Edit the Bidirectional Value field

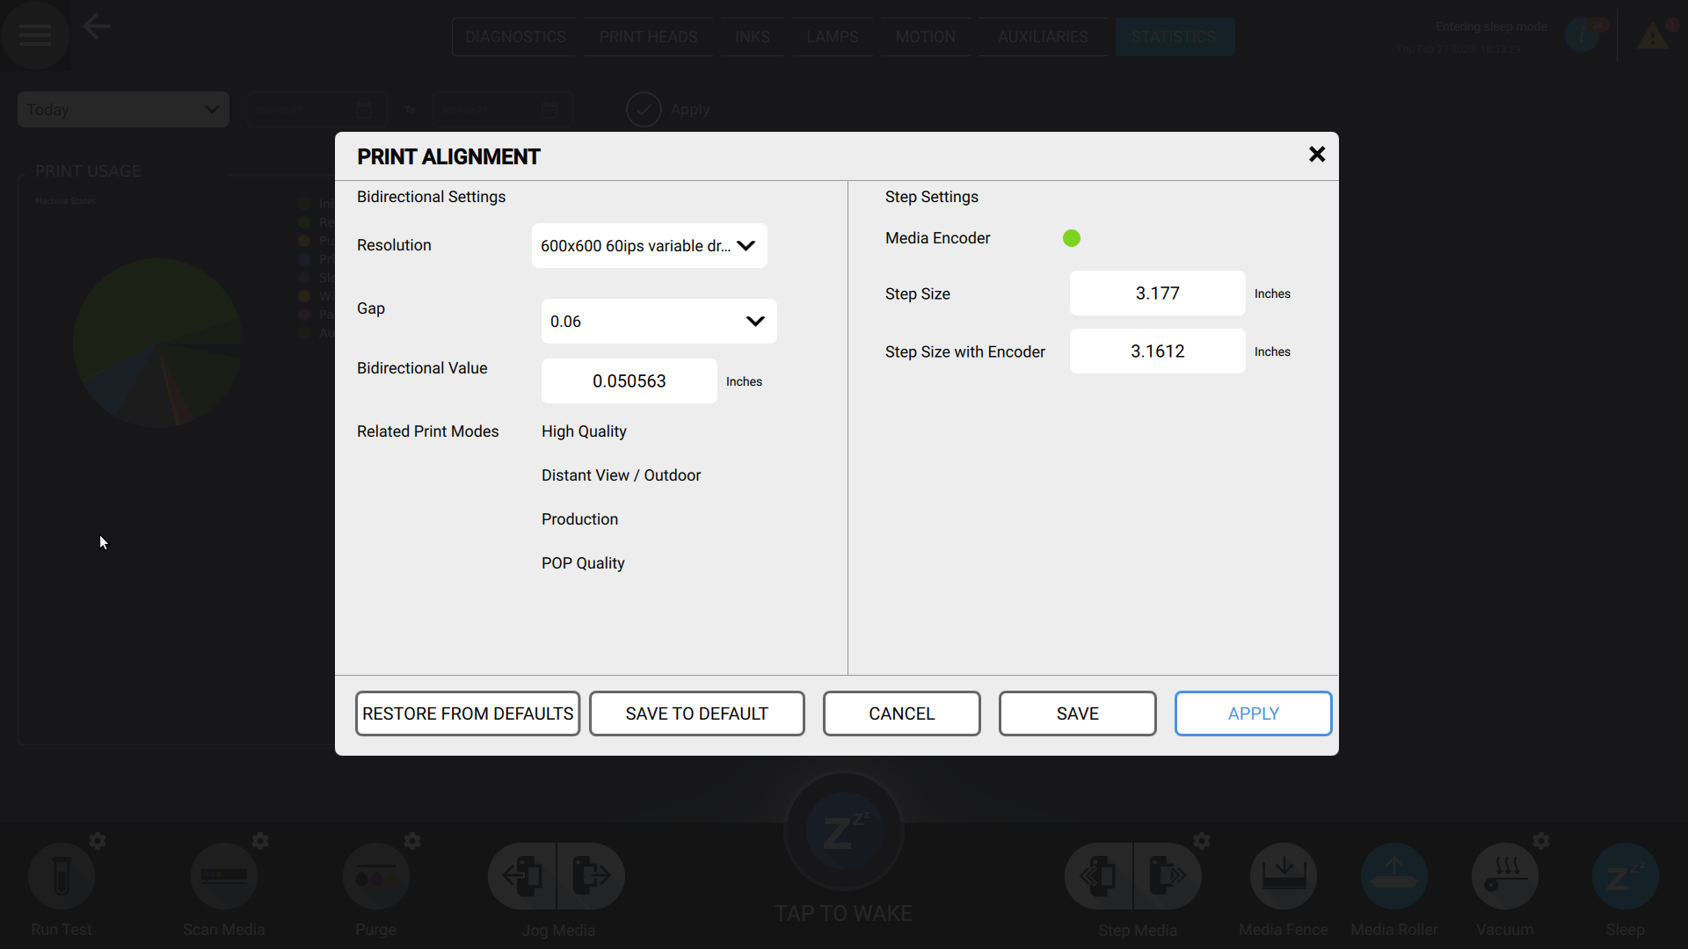629,380
